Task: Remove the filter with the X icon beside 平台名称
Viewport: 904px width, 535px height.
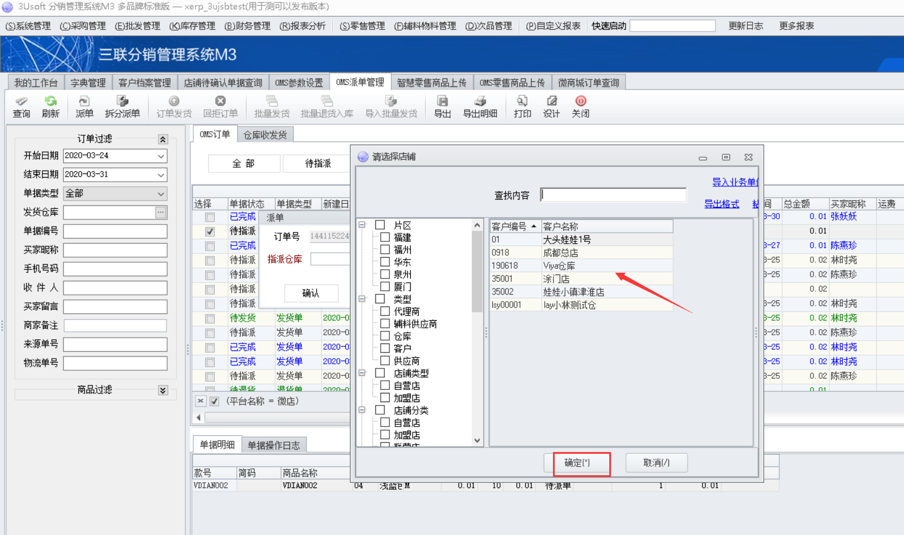Action: (x=200, y=401)
